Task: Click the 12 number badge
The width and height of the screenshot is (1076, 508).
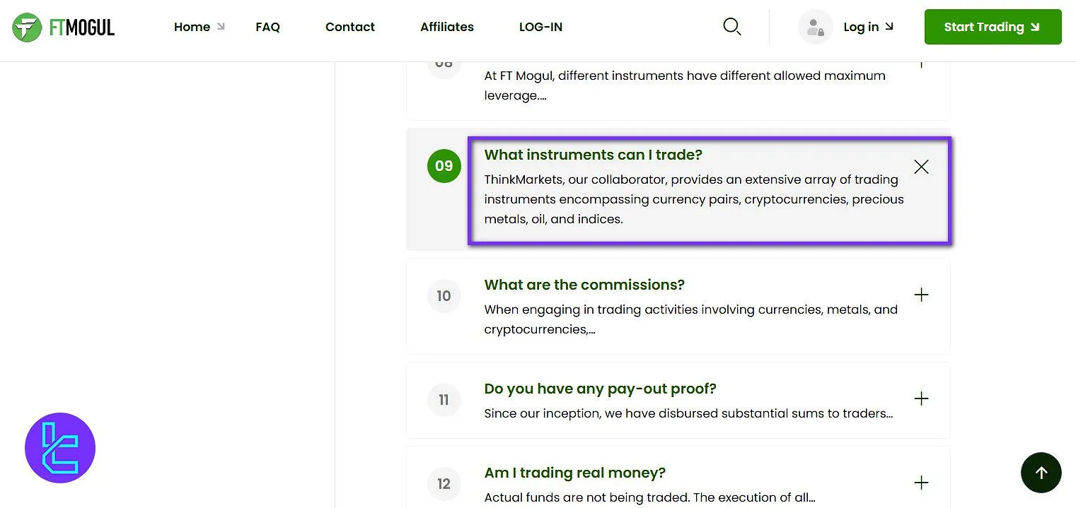Action: tap(444, 484)
